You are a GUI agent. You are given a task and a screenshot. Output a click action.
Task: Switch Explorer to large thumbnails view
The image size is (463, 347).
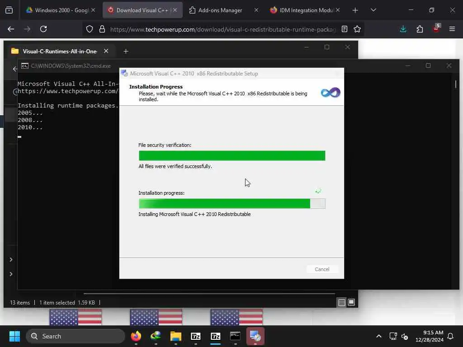click(x=351, y=302)
